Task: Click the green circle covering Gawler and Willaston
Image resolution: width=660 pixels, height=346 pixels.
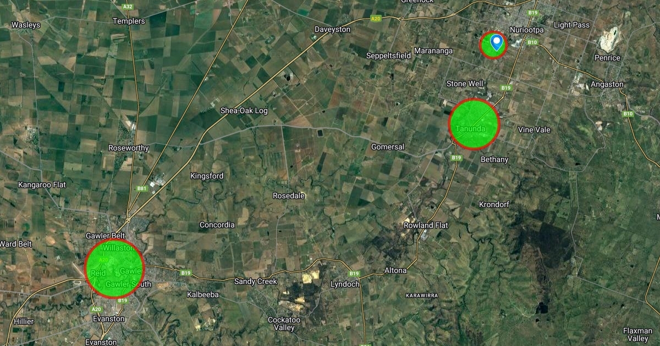Action: [115, 269]
